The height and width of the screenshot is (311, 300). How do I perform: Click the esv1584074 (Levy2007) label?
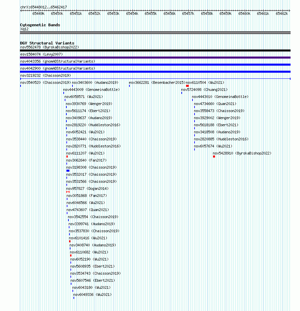coord(41,54)
